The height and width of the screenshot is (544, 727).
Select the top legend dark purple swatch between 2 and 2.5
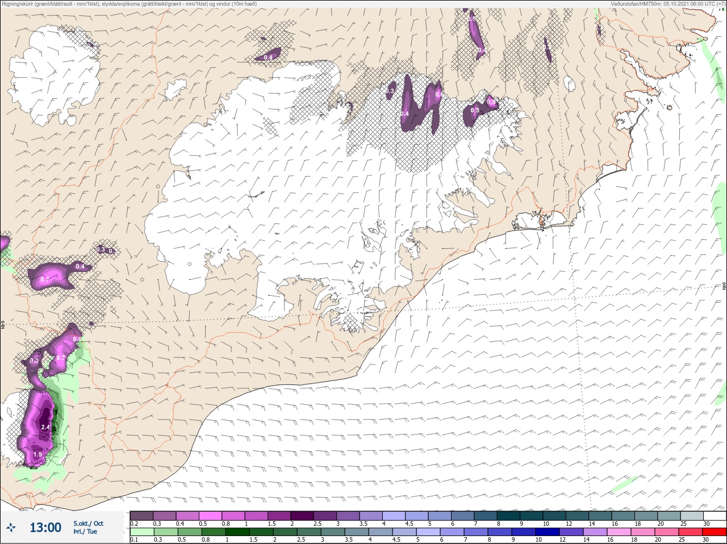303,516
